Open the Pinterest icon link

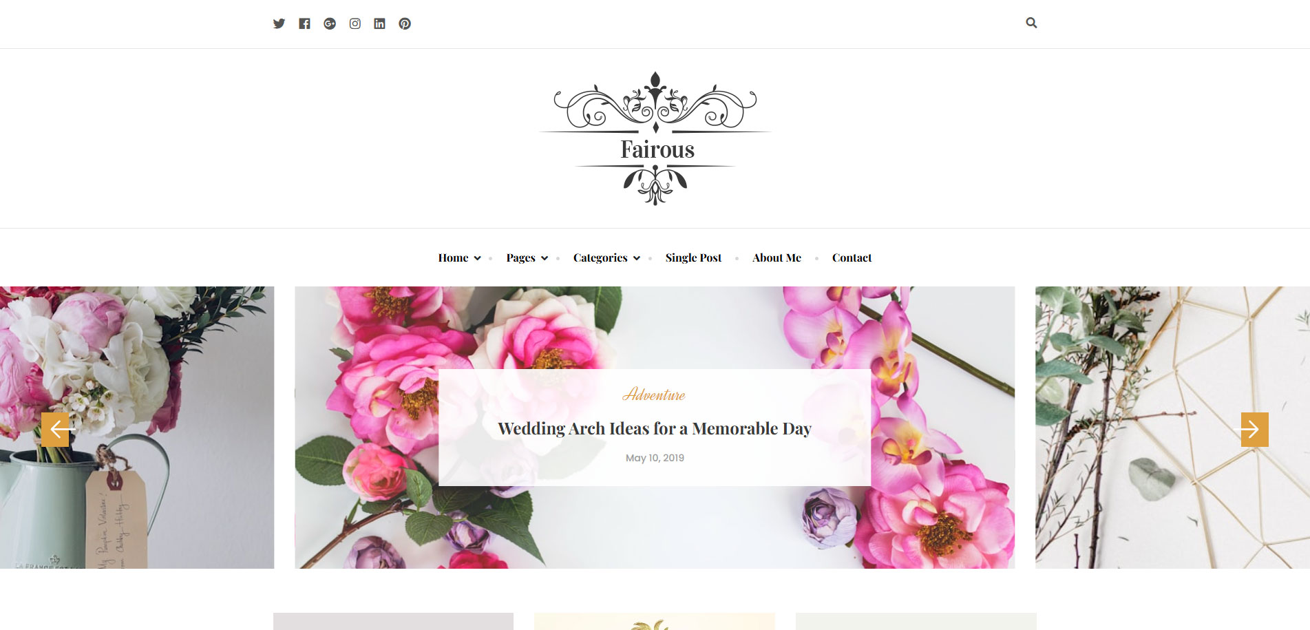405,23
